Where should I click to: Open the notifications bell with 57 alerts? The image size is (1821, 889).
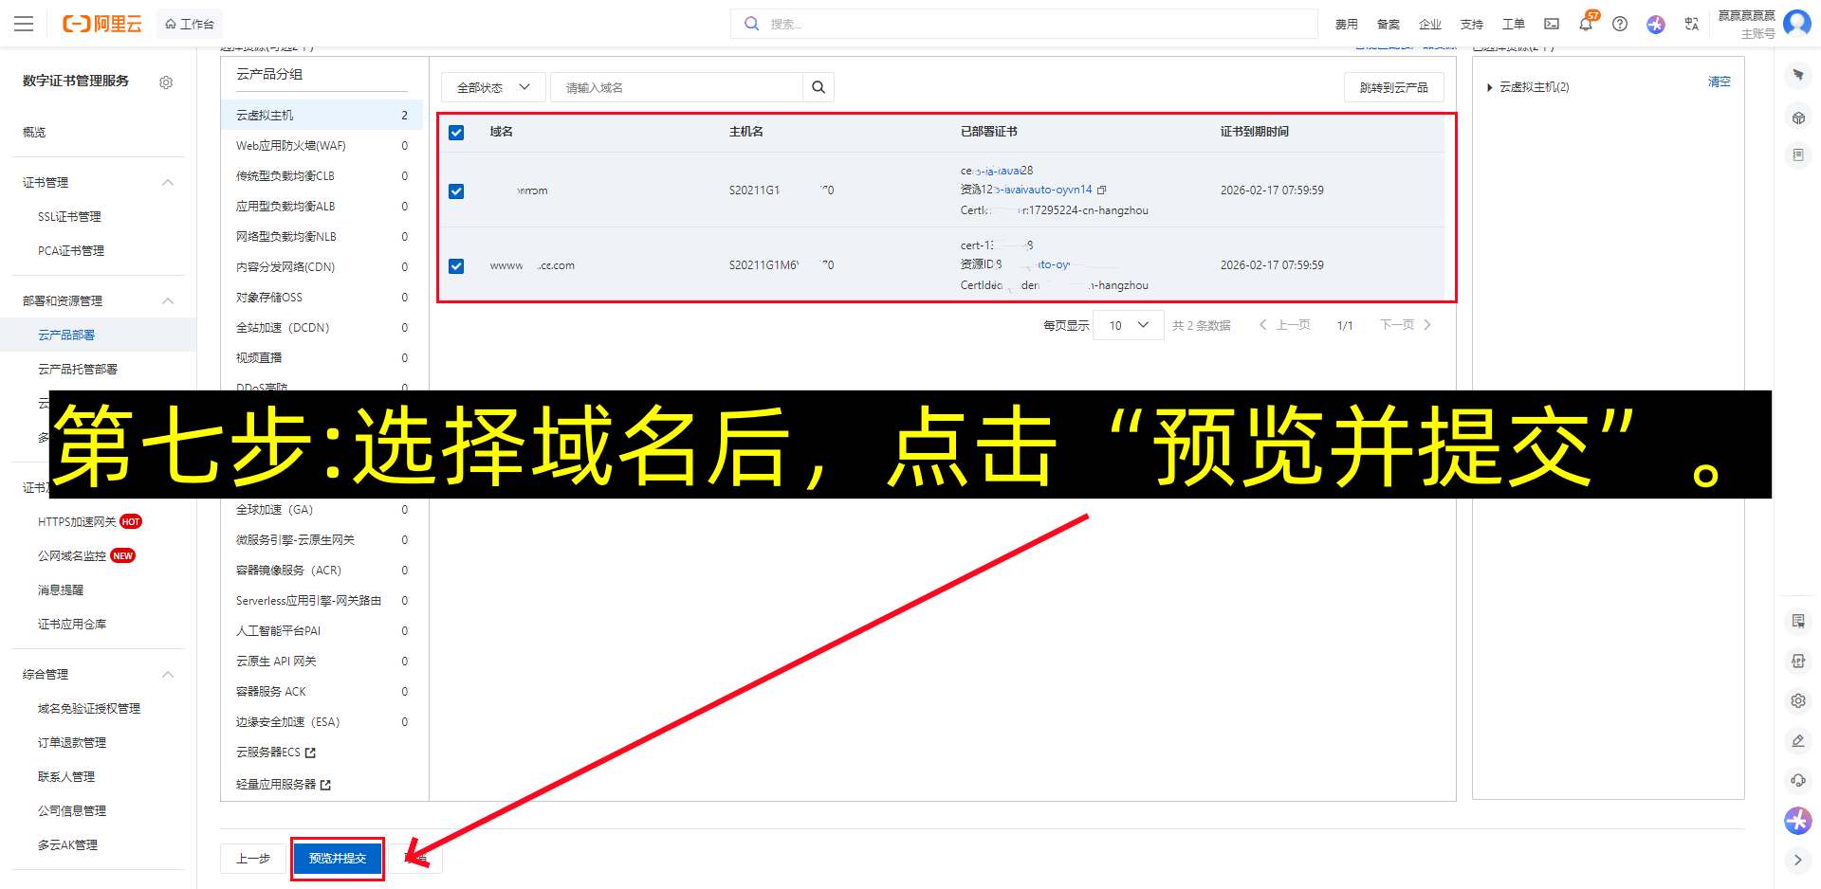click(1585, 24)
